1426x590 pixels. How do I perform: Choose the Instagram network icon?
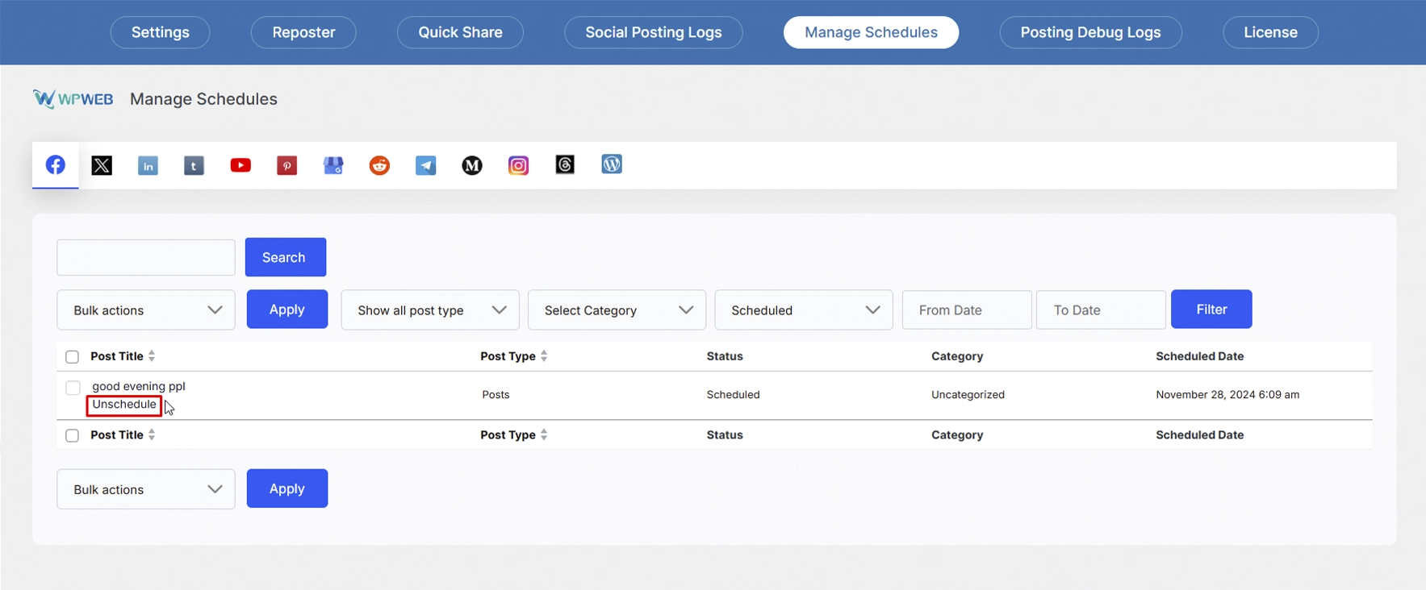coord(518,165)
